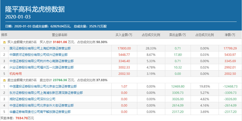Select net amount -3309.73 cell

230,93
